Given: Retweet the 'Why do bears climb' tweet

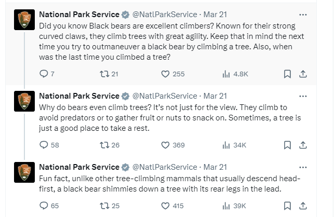Looking at the screenshot, I should [103, 145].
